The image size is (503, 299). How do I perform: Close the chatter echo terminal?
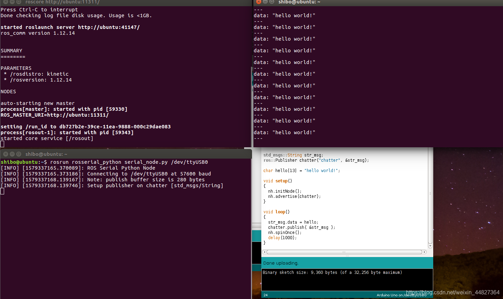click(x=258, y=2)
